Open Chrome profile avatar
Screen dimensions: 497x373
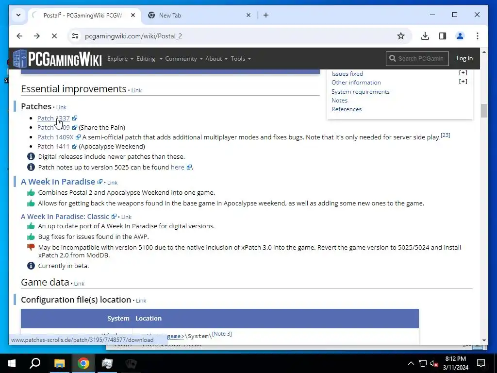(460, 36)
